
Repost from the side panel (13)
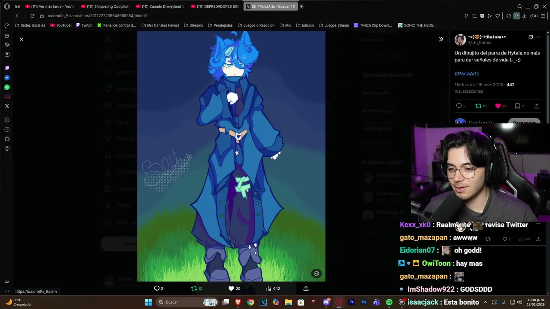[x=481, y=106]
